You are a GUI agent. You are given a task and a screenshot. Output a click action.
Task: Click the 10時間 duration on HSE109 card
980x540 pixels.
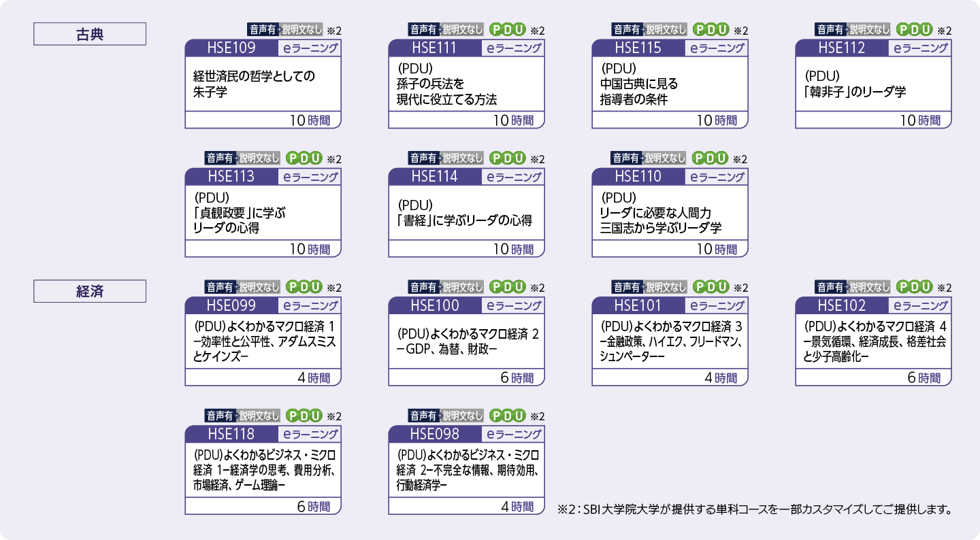310,120
